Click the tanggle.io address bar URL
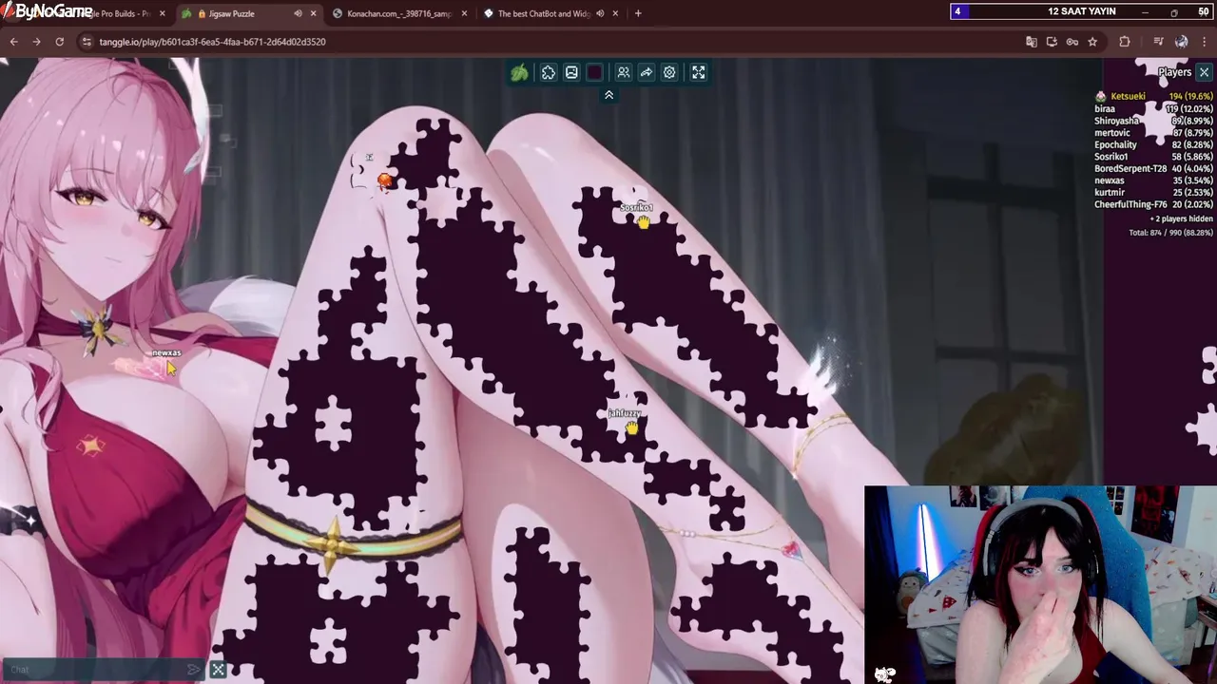The width and height of the screenshot is (1217, 684). [212, 42]
